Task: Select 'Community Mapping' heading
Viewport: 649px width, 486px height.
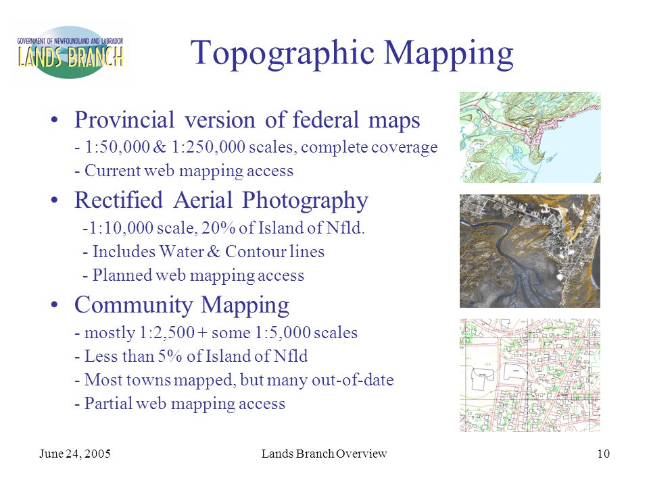Action: point(182,305)
